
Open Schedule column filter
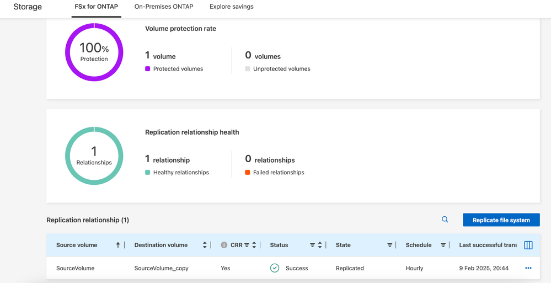point(443,245)
